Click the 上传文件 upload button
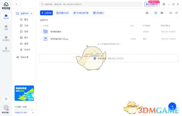 (46, 13)
